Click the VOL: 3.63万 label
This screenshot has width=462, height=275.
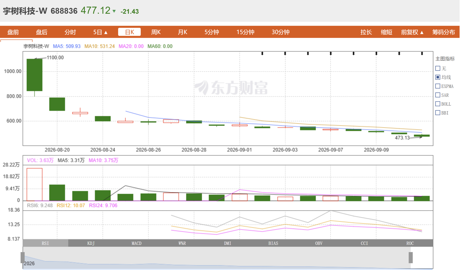(40, 160)
